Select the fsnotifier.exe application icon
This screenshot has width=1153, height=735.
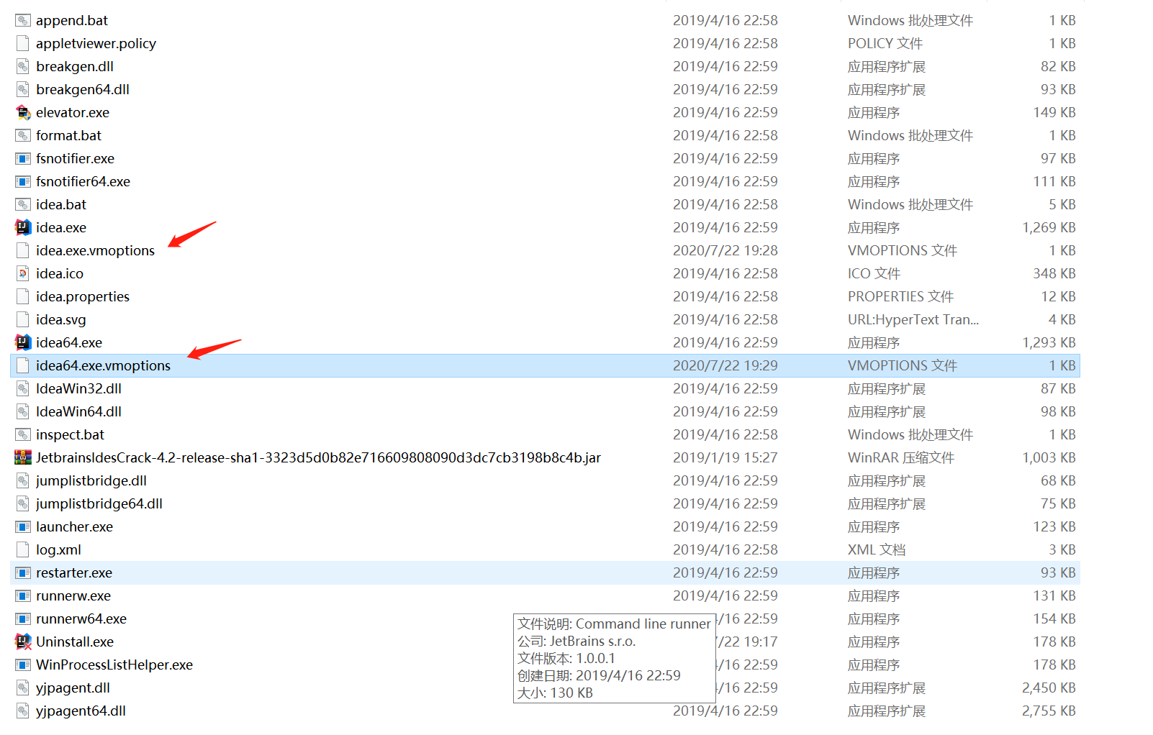[22, 158]
